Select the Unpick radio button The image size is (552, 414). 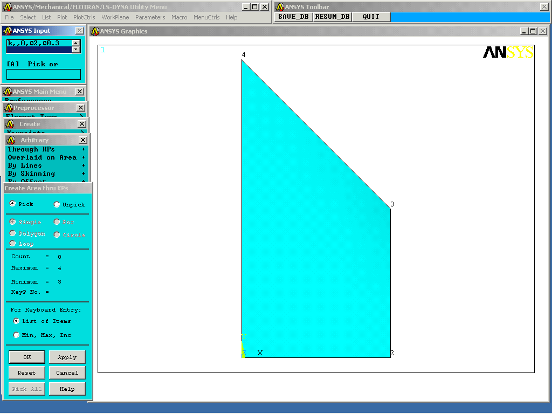click(x=57, y=204)
